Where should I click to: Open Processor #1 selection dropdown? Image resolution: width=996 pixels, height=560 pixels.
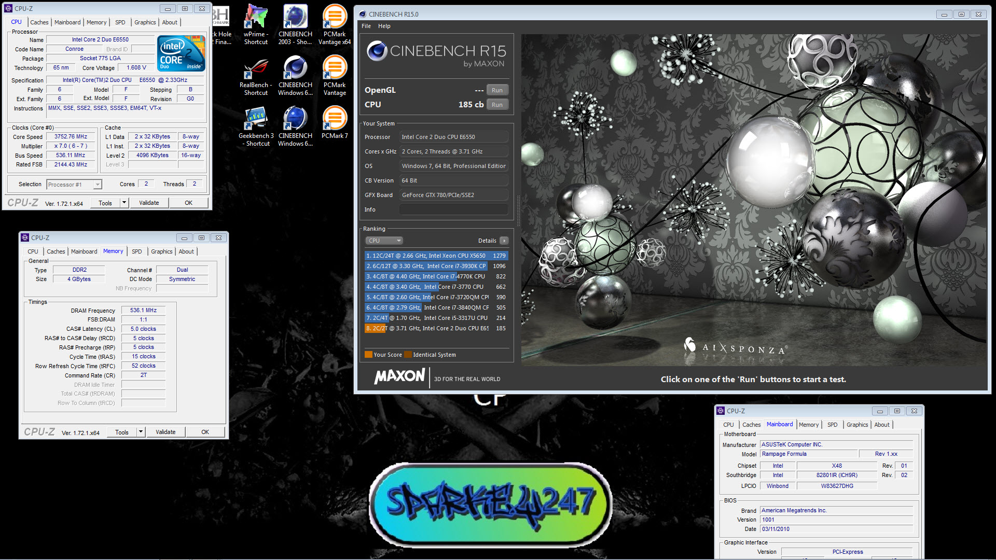coord(74,185)
